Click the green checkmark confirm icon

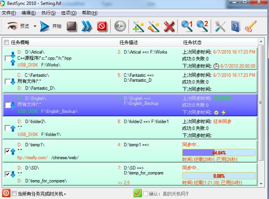coord(138,193)
